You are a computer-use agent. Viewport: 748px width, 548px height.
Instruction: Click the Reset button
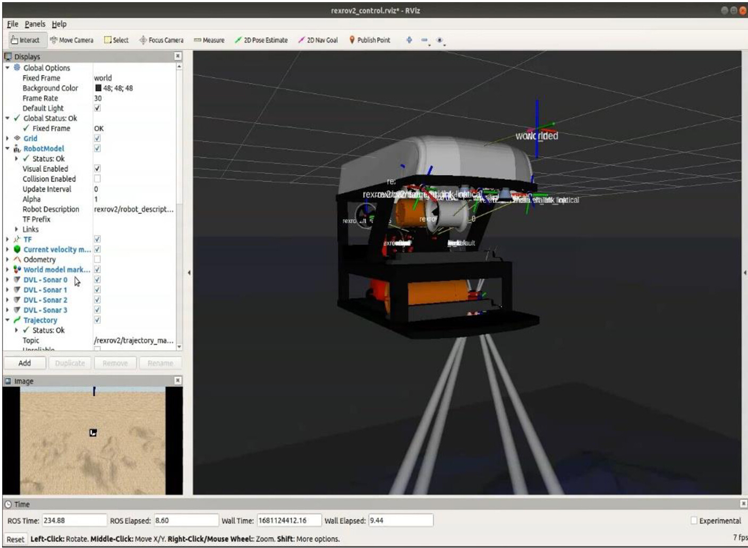15,539
